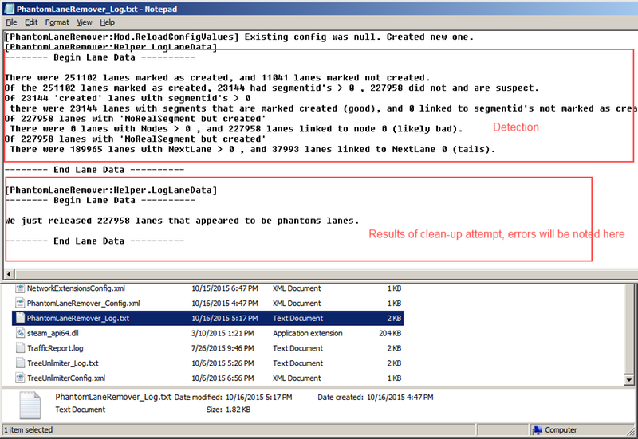Click the TreeUnlimiterConfig.xml file icon
The height and width of the screenshot is (439, 638).
(x=19, y=378)
